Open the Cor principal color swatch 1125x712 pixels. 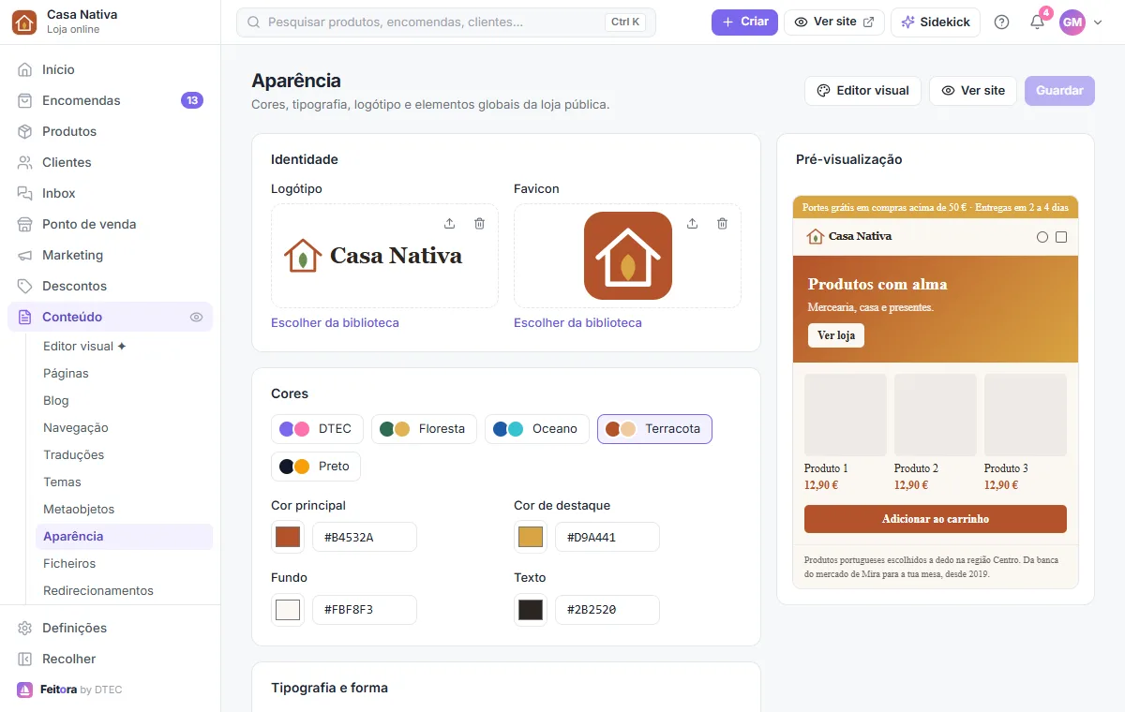288,537
